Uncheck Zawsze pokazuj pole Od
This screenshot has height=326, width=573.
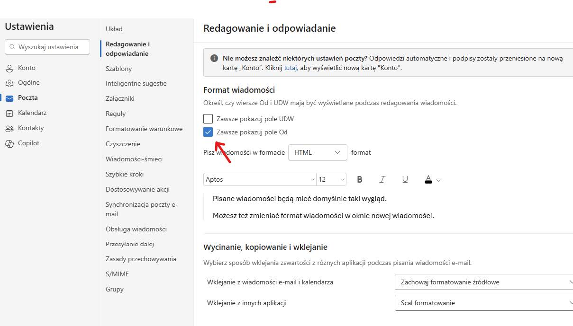coord(208,132)
